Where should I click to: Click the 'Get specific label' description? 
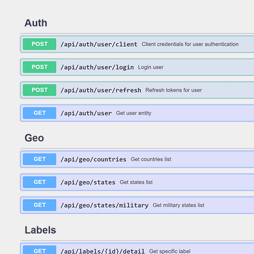click(x=170, y=251)
